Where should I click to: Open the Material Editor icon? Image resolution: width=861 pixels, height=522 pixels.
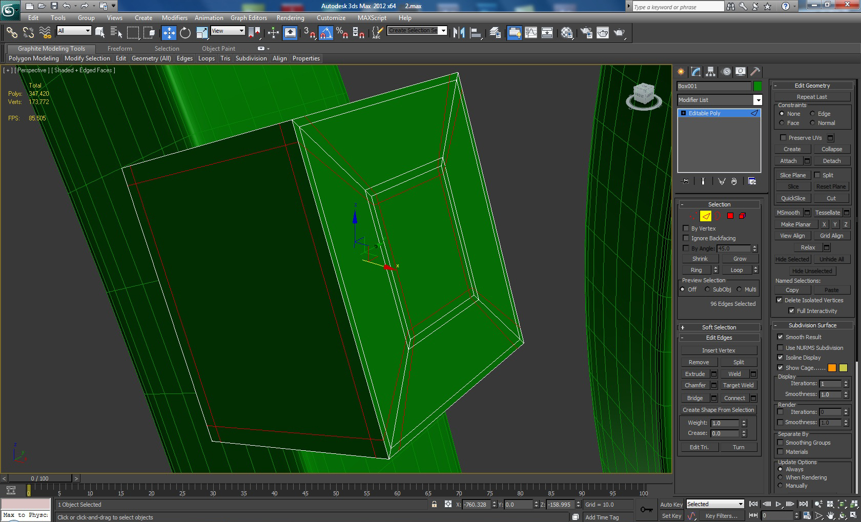[567, 33]
